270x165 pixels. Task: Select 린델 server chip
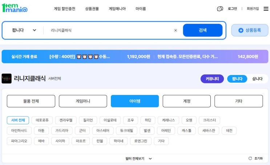click(100, 141)
